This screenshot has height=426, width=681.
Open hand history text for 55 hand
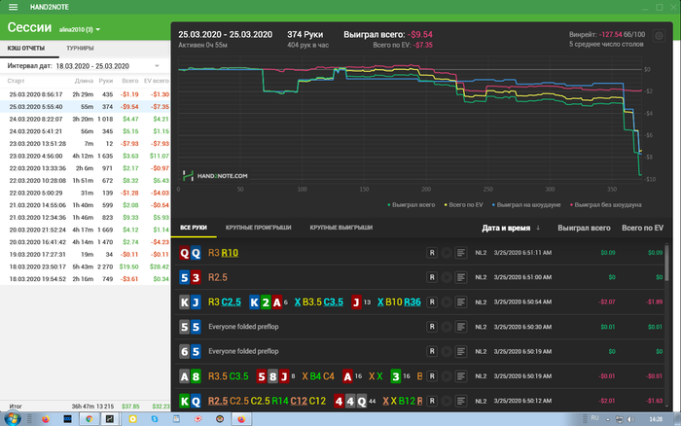coord(461,327)
